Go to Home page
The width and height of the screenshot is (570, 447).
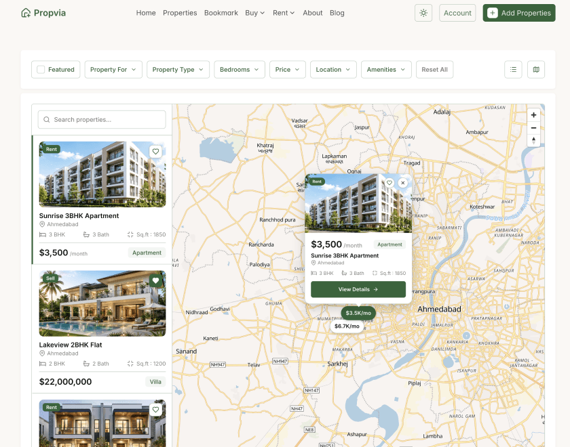click(146, 13)
